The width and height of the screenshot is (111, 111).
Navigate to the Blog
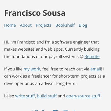(83, 25)
